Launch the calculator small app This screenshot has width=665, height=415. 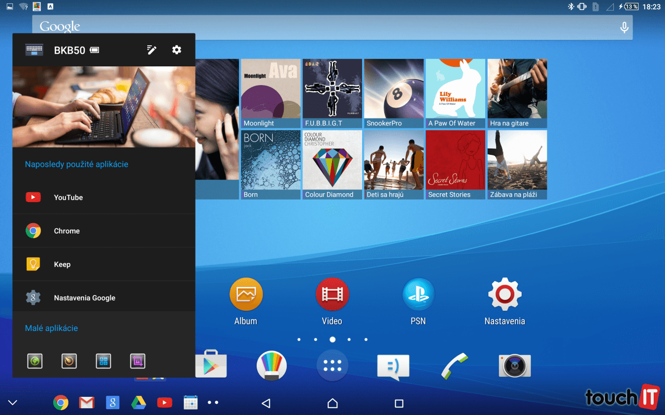(x=103, y=361)
